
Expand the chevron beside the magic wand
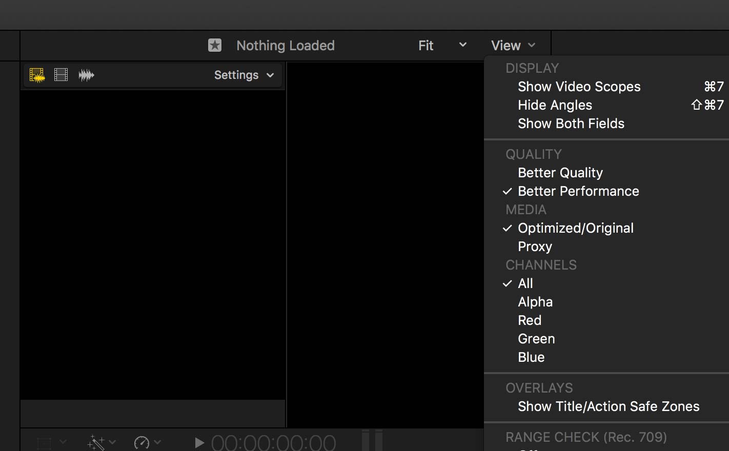(112, 442)
